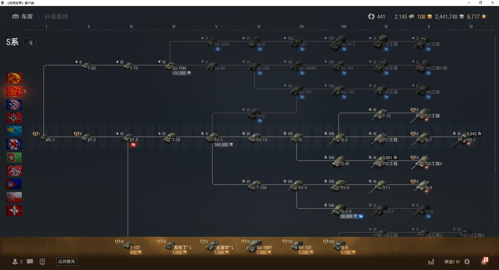Open the 频道2 channel selector
The image size is (499, 270).
tap(452, 262)
